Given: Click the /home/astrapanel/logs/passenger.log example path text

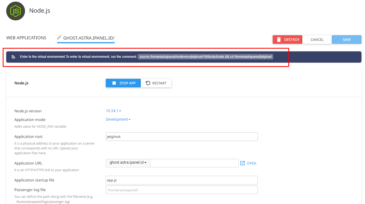Looking at the screenshot, I should 43,202.
